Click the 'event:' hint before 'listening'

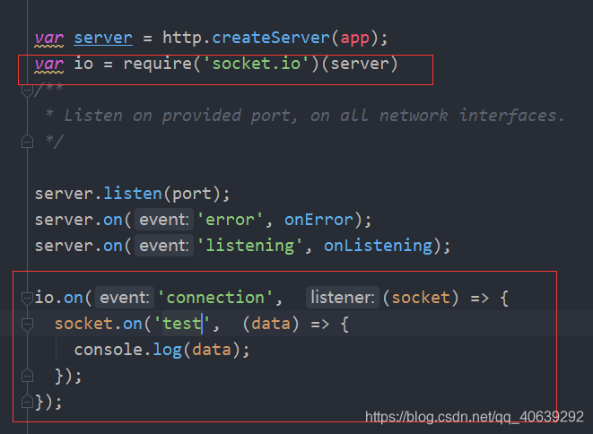[x=164, y=246]
